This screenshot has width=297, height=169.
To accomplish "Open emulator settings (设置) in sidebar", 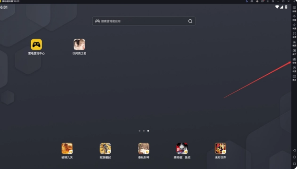I will (x=294, y=69).
